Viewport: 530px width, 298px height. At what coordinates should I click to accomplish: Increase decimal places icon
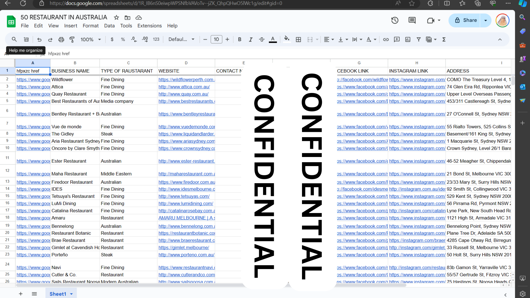pos(145,39)
